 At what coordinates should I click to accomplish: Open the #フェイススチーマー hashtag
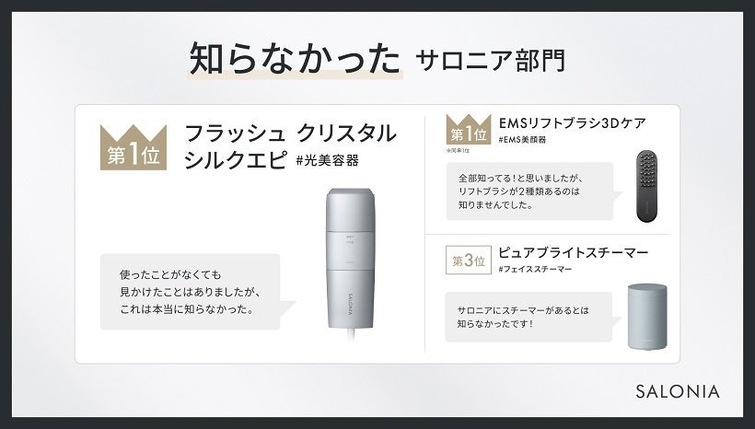pos(535,269)
